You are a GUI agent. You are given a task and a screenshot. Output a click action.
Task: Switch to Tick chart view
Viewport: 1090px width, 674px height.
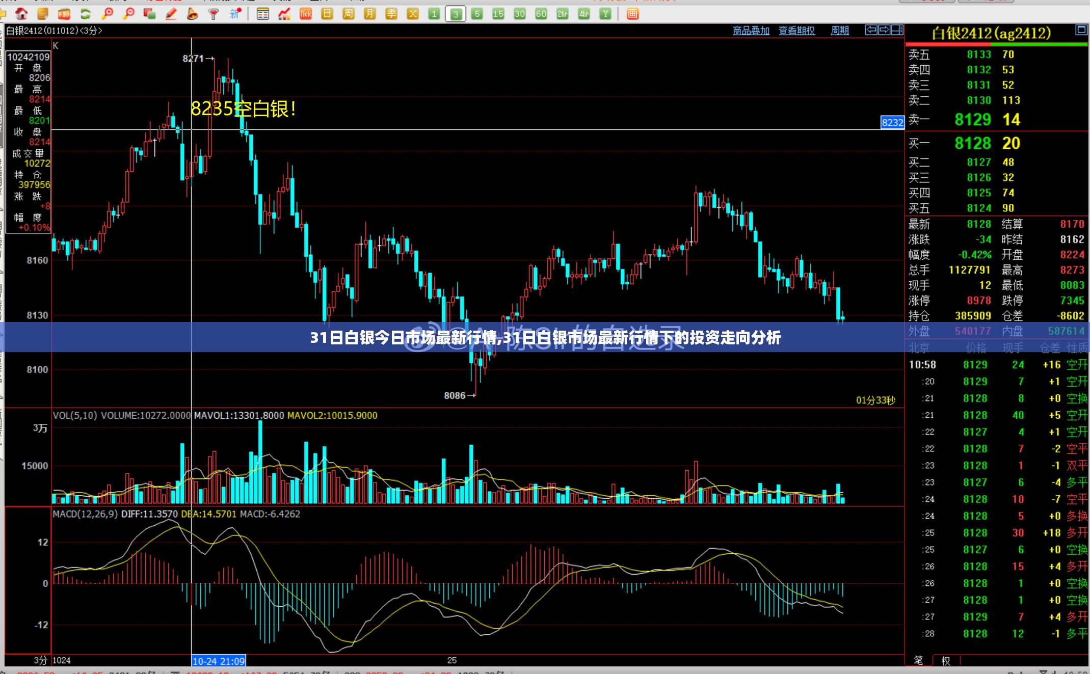(306, 14)
